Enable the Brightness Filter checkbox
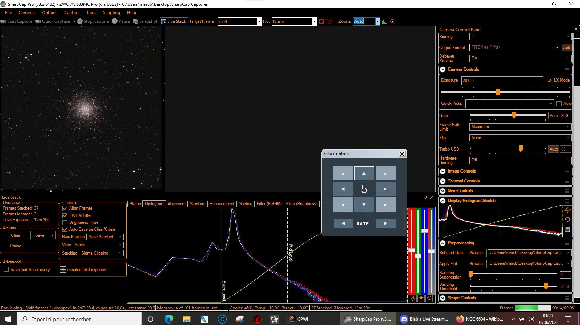The height and width of the screenshot is (325, 580). (x=65, y=222)
